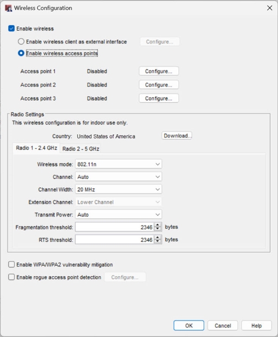
Task: Click United States of America country text
Action: pos(106,136)
